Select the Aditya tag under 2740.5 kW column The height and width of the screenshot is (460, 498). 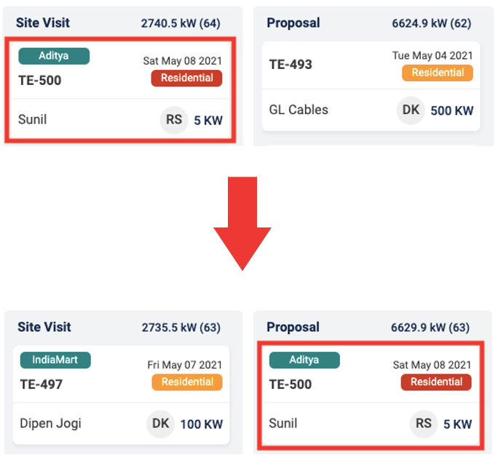pos(54,56)
